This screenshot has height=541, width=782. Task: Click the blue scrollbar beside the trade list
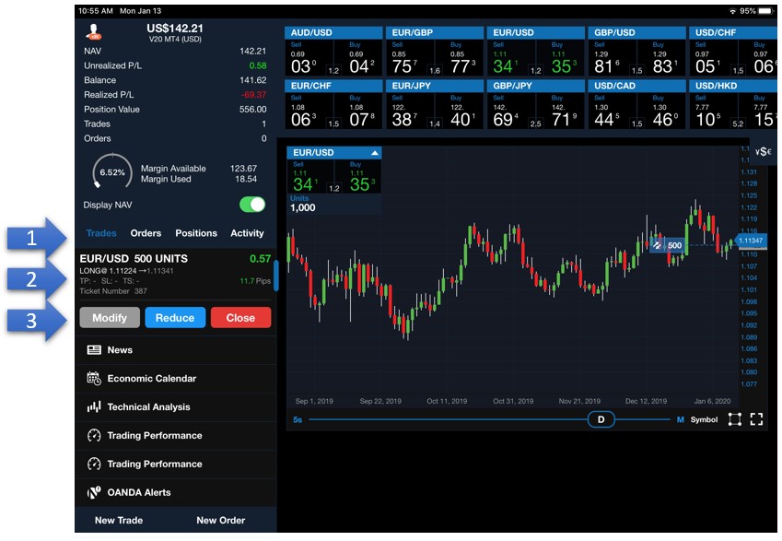coord(275,276)
